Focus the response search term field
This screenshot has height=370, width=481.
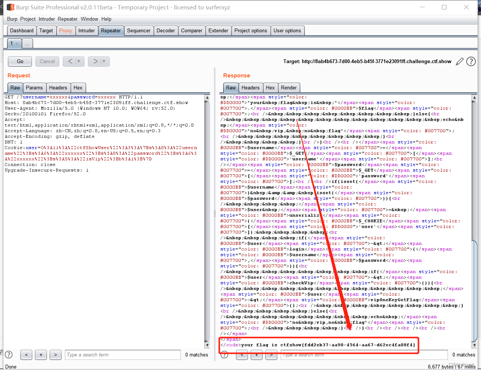[x=364, y=355]
